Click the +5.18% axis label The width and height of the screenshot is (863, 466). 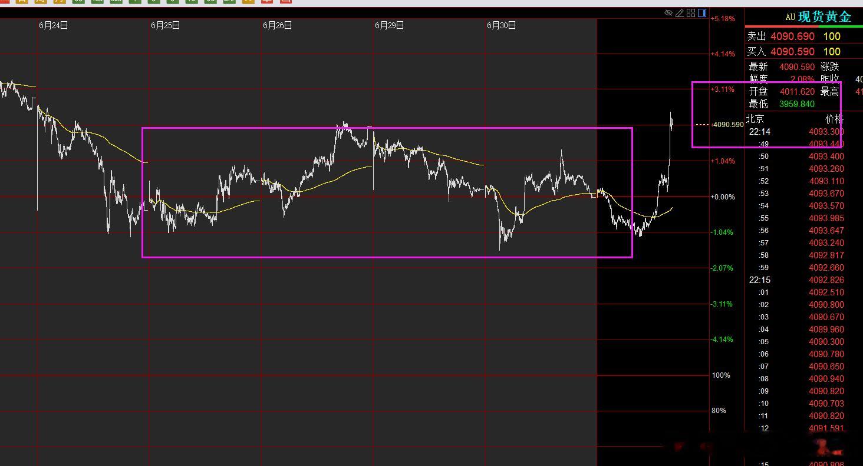pos(723,19)
